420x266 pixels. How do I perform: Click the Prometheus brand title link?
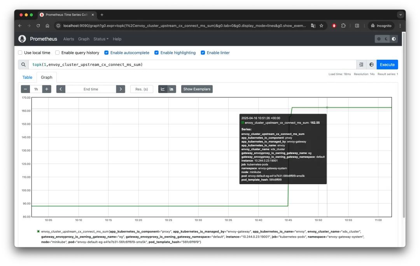pyautogui.click(x=44, y=39)
